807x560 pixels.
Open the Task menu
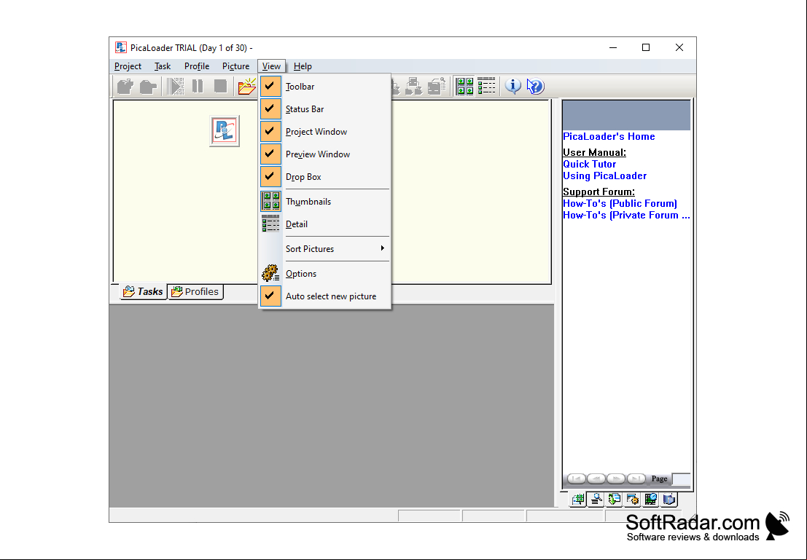162,66
